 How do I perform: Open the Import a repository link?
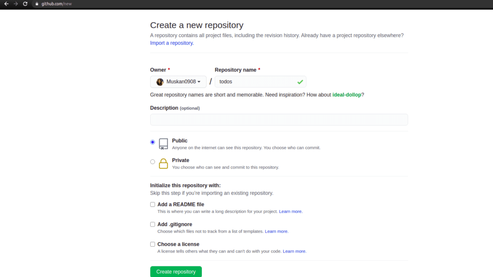[x=171, y=43]
